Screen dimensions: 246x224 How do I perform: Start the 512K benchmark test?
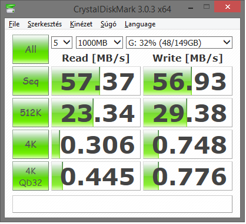click(31, 113)
